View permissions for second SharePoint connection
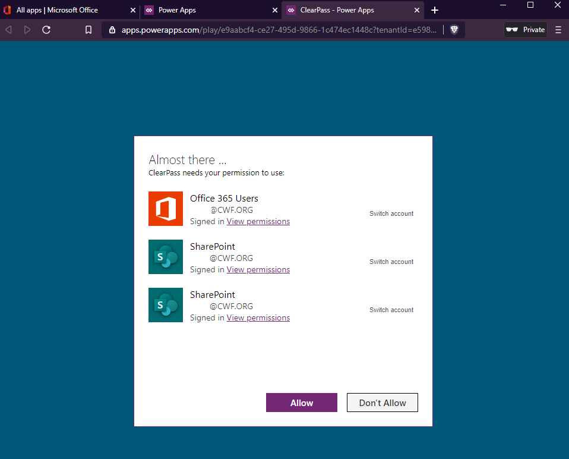Image resolution: width=569 pixels, height=459 pixels. tap(258, 317)
